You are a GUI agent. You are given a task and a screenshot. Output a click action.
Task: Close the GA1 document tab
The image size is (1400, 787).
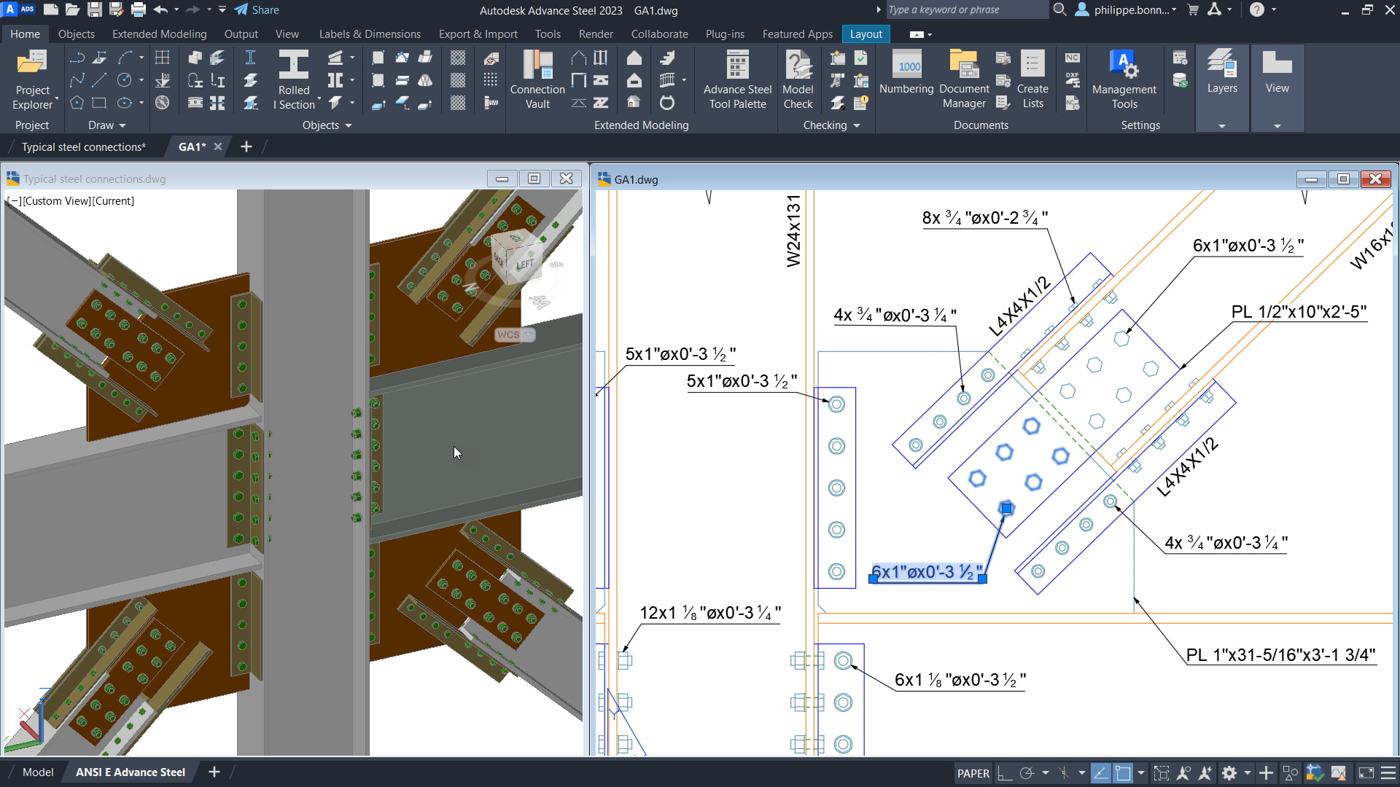[217, 147]
